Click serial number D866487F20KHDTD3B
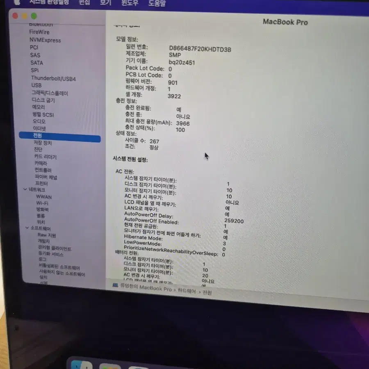This screenshot has height=369, width=369. coord(200,49)
